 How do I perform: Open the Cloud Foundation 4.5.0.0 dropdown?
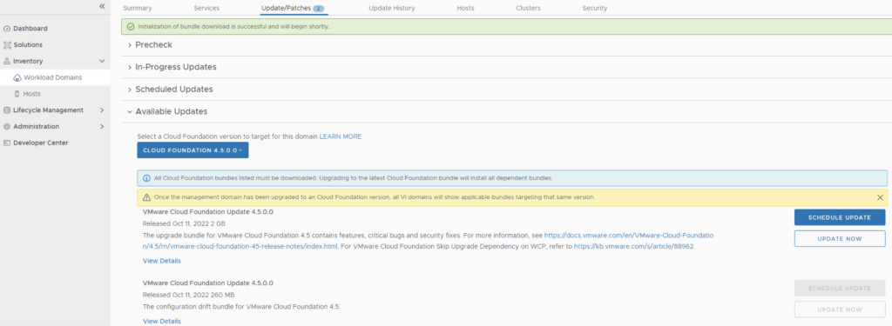[193, 150]
